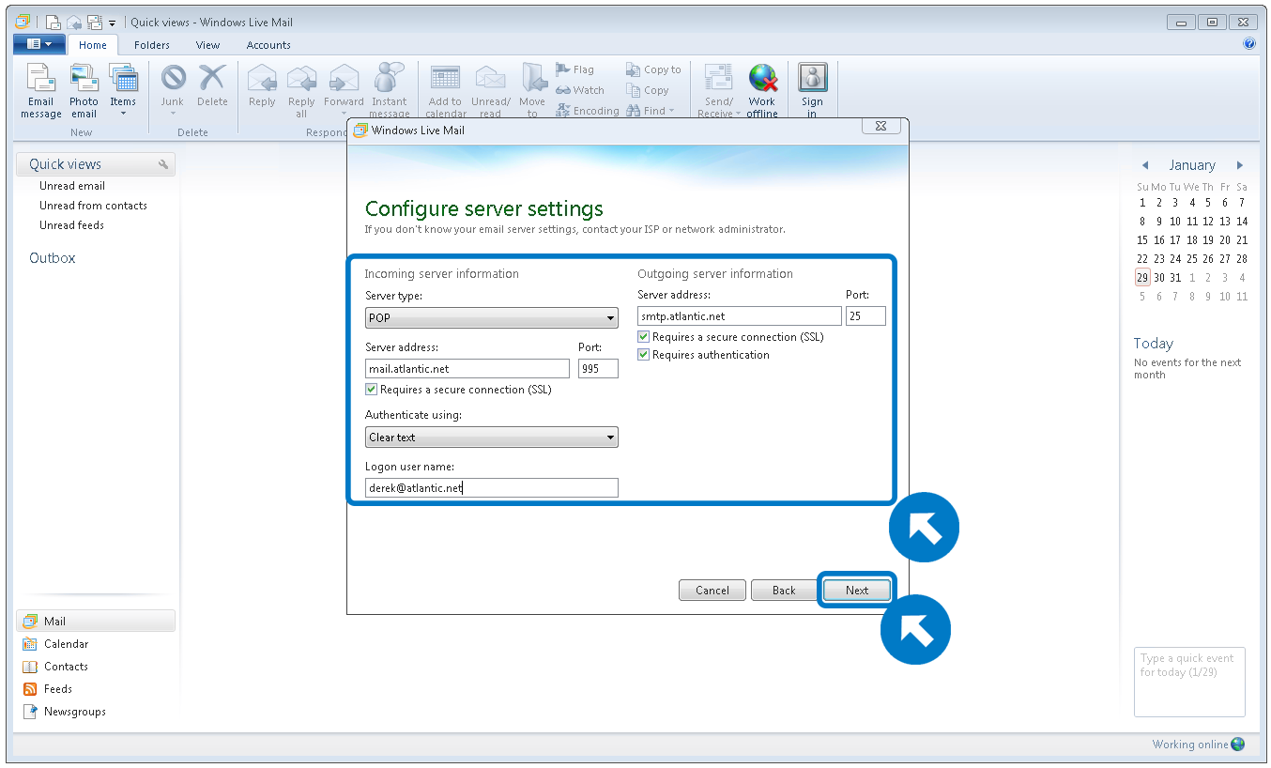Select January 29 in the calendar
This screenshot has height=768, width=1271.
tap(1142, 277)
